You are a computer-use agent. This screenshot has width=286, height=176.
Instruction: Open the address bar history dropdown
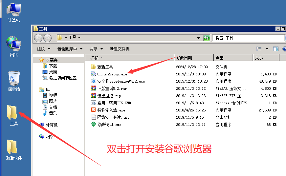(x=198, y=38)
